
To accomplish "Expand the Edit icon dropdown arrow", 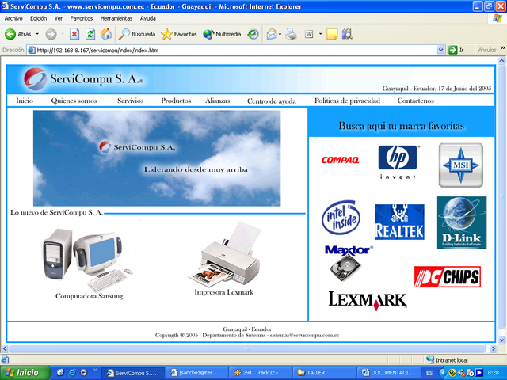I will click(320, 34).
